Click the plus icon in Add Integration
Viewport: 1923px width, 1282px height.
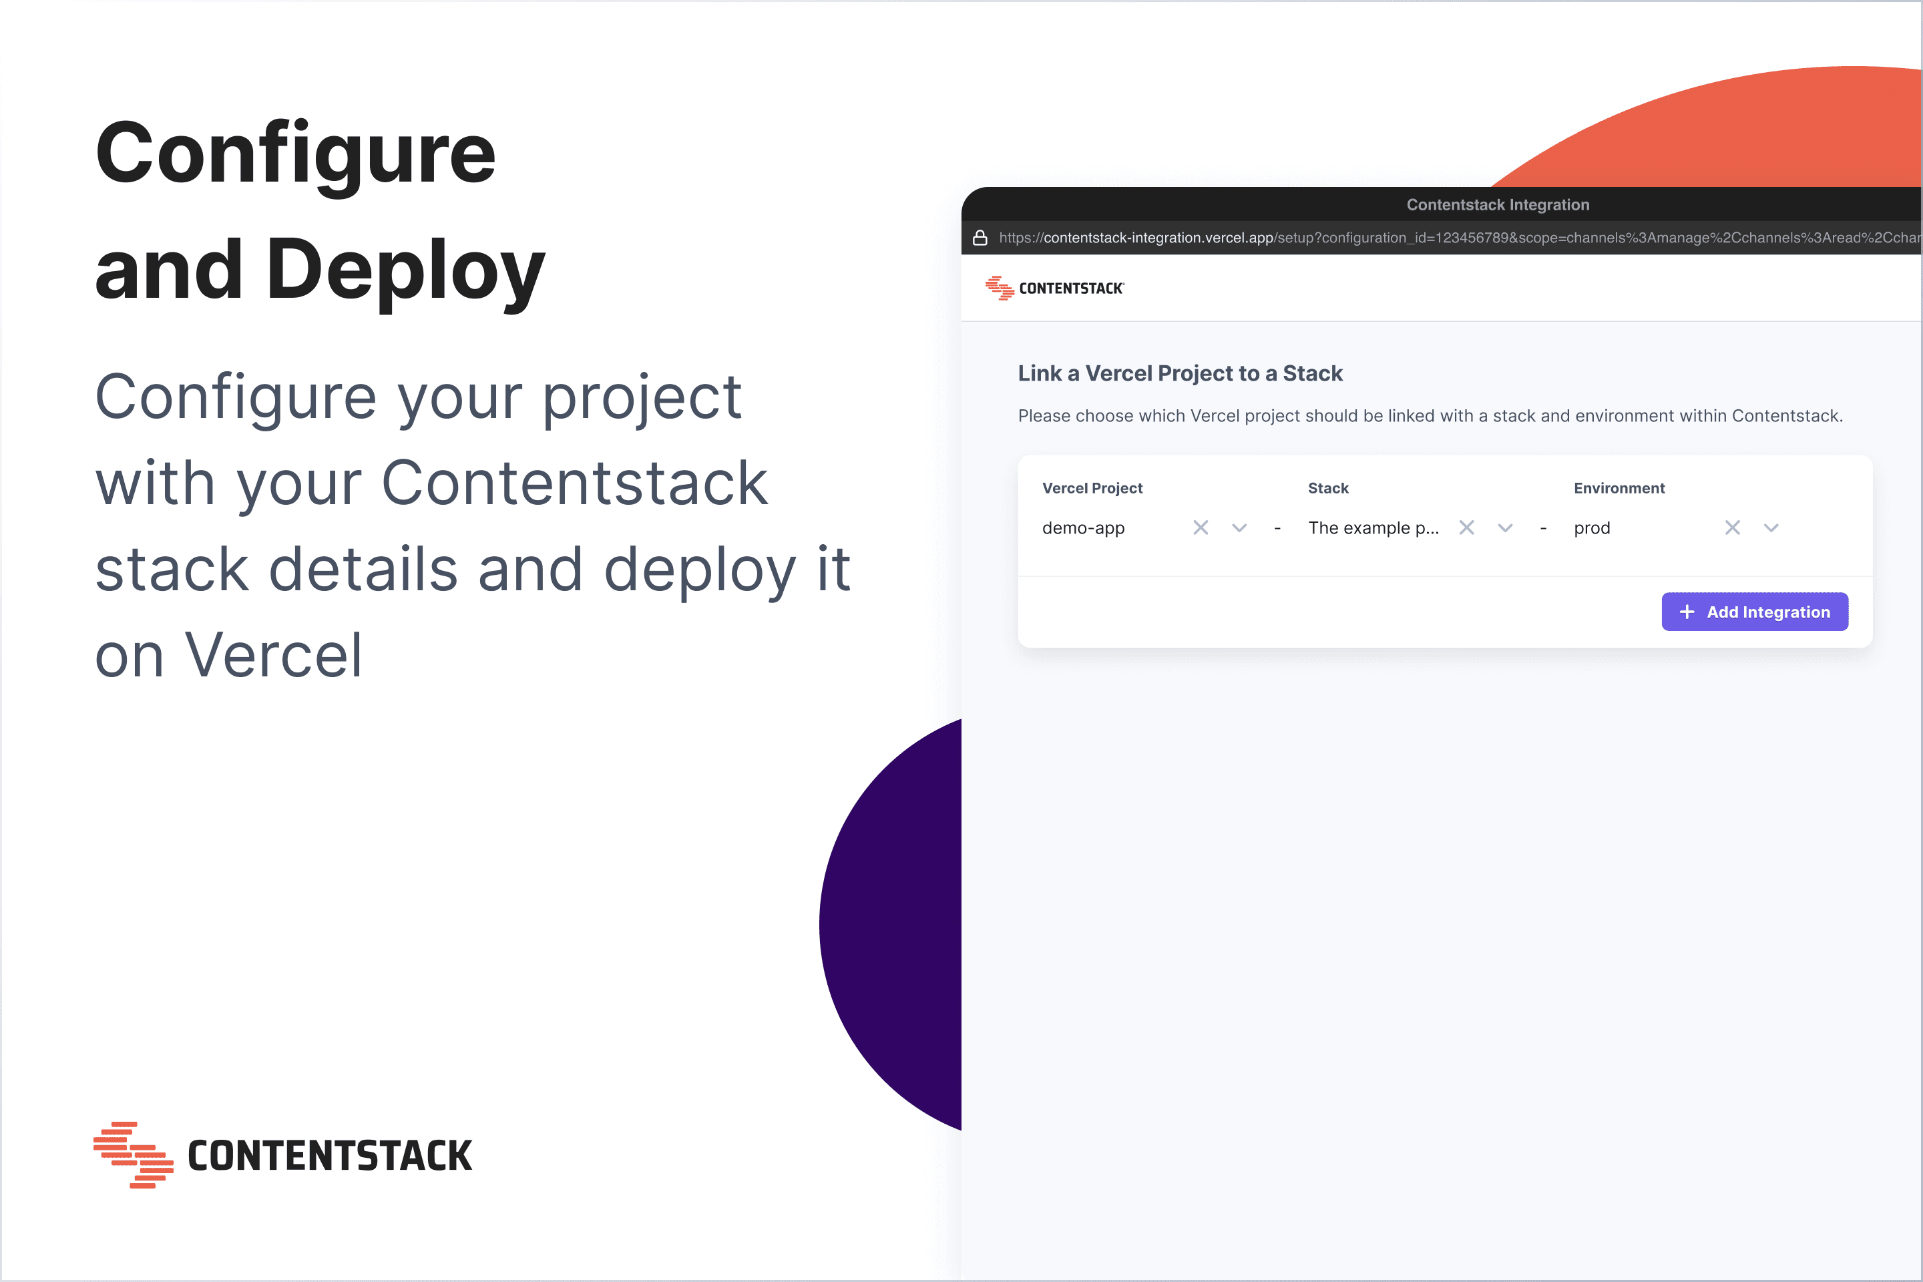1687,612
